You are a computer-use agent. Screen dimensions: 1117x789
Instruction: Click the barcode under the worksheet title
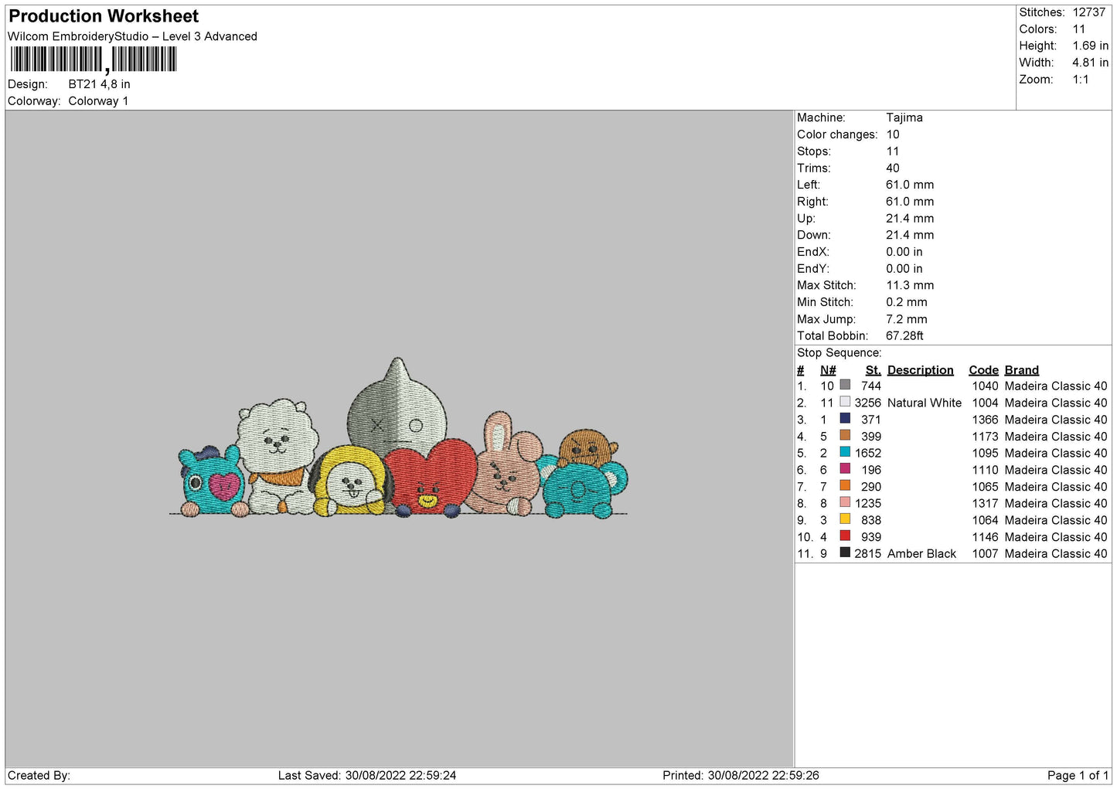pos(94,60)
